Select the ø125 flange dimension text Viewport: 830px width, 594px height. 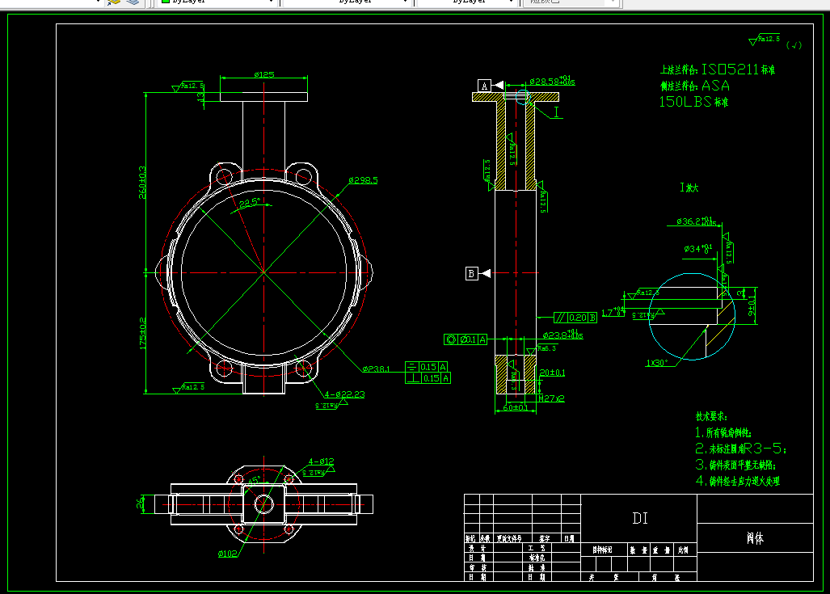point(264,74)
